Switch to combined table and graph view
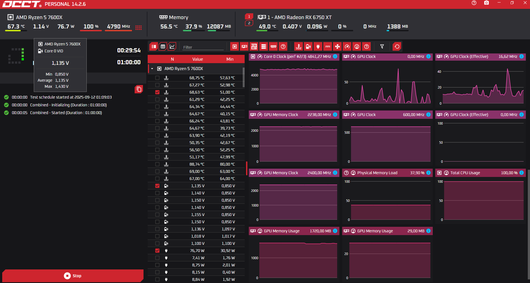 (x=154, y=47)
